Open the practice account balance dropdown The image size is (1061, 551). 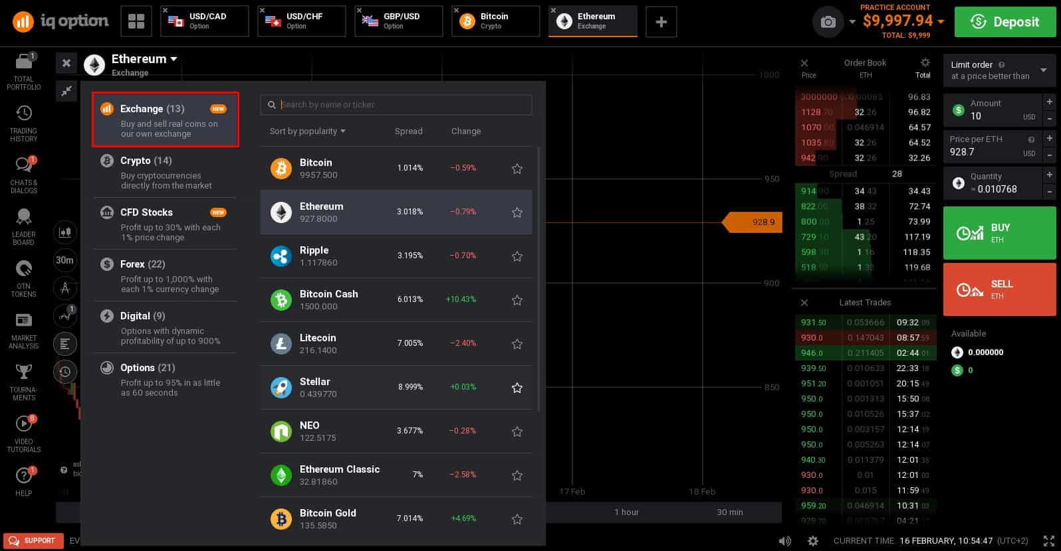tap(941, 22)
